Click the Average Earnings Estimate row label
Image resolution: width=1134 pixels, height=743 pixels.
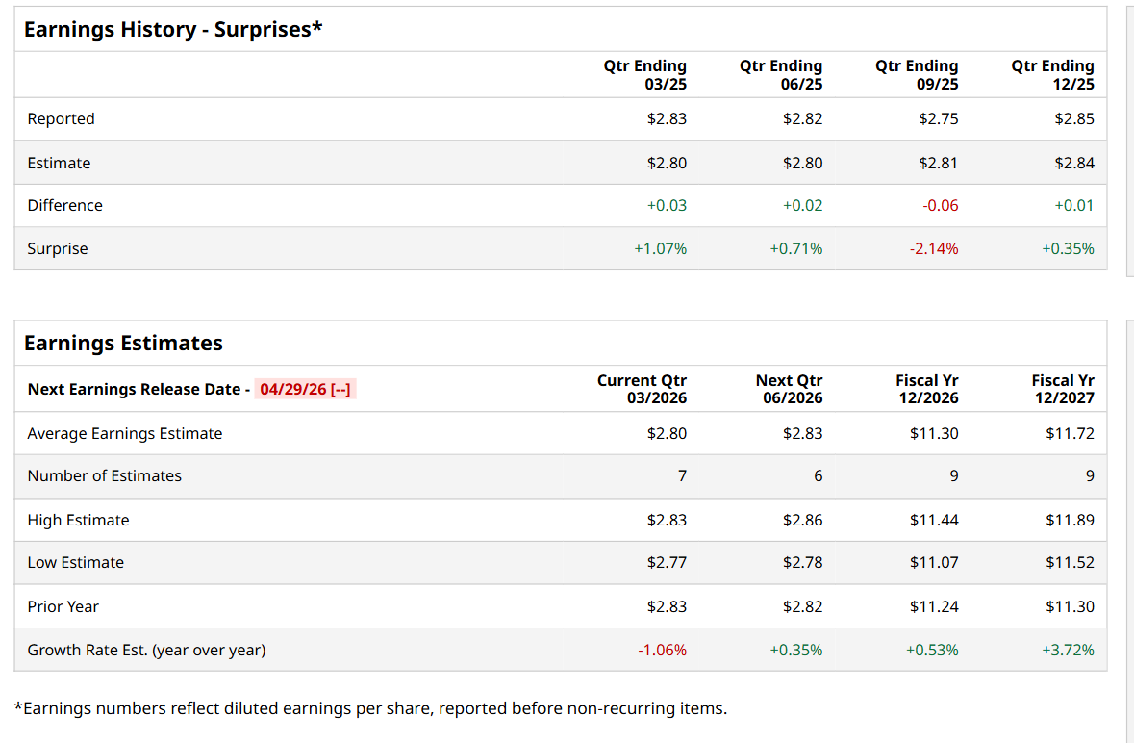[124, 433]
